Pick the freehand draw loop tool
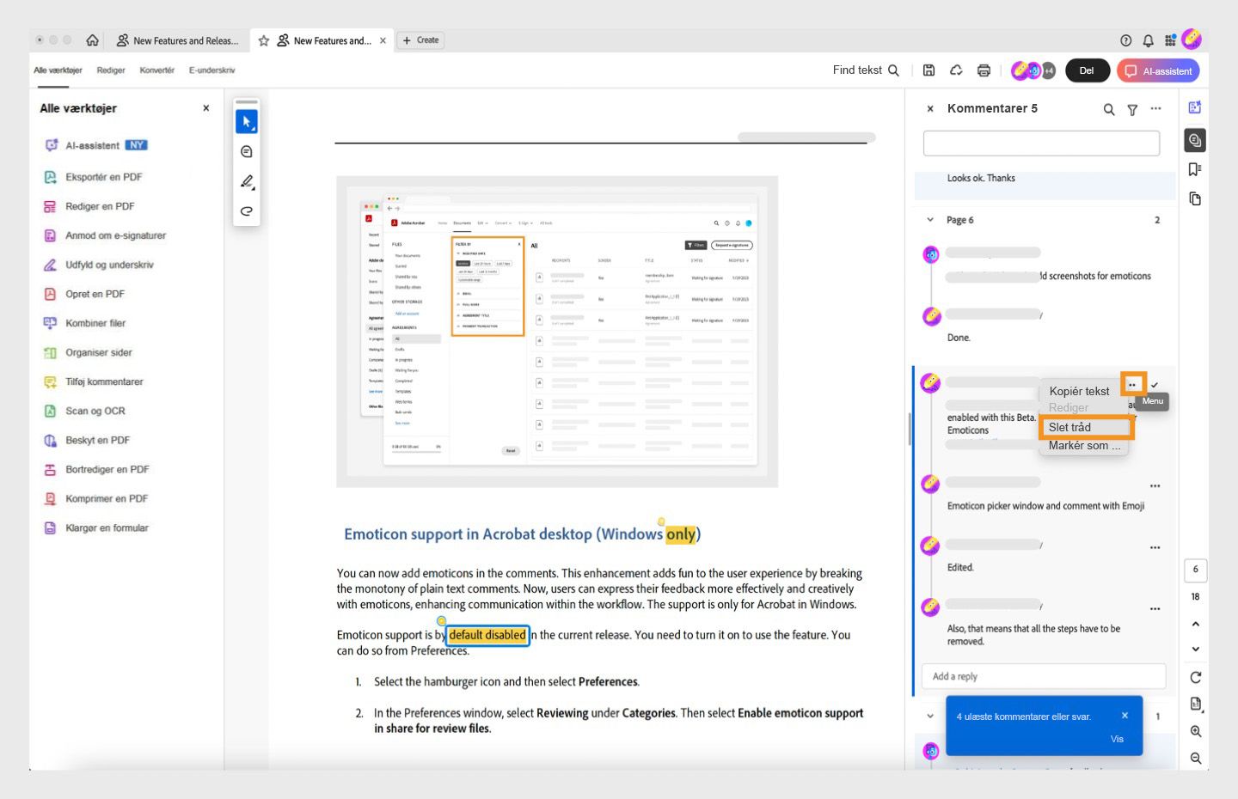The width and height of the screenshot is (1238, 799). (247, 210)
